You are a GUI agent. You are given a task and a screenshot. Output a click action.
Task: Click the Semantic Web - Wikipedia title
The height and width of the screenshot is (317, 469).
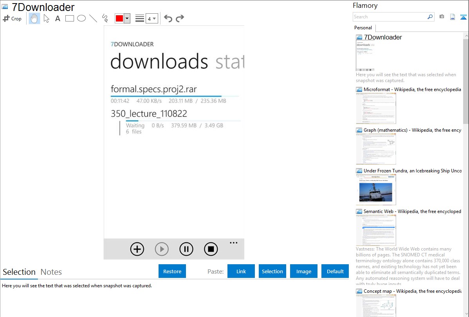[x=412, y=211]
